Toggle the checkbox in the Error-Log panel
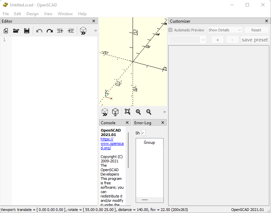 click(x=143, y=133)
